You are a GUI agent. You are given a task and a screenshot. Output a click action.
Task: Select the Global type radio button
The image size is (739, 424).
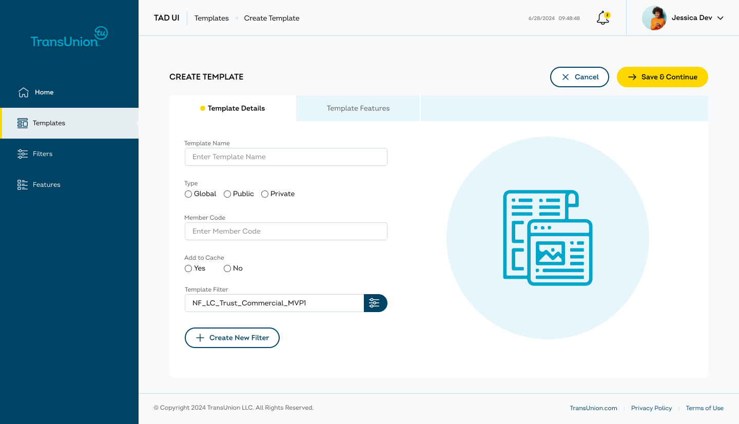click(x=188, y=194)
